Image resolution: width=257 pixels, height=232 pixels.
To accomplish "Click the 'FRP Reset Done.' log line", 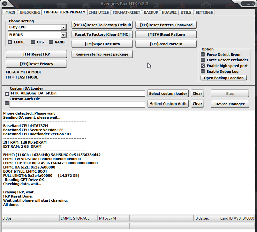I will (18, 196).
